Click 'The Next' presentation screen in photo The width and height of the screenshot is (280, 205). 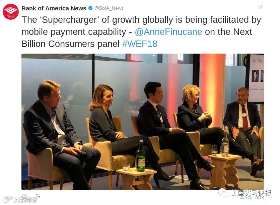[x=256, y=78]
